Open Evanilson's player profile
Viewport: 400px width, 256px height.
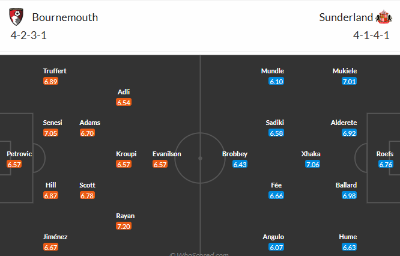(x=167, y=154)
